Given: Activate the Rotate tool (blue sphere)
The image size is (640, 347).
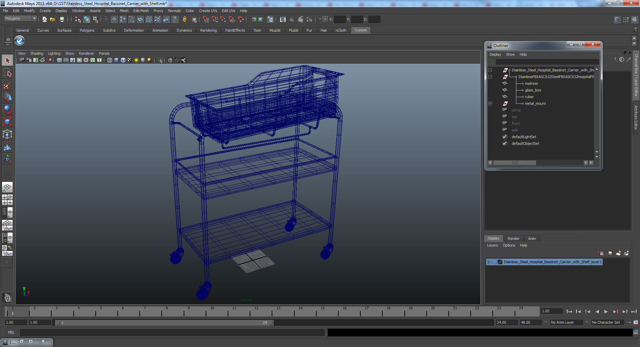Looking at the screenshot, I should [7, 110].
